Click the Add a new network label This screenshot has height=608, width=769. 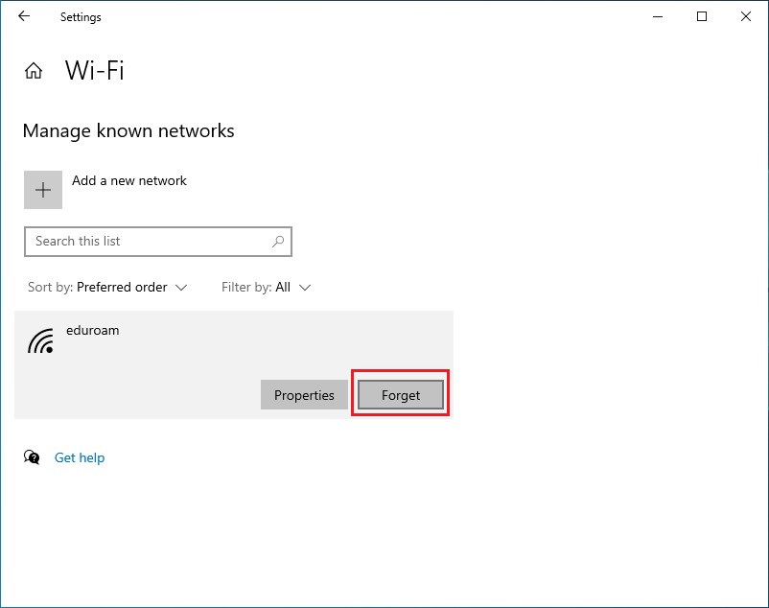pos(129,180)
